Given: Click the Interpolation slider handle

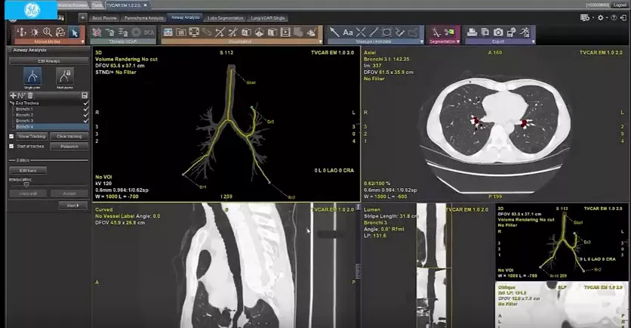Looking at the screenshot, I should click(26, 184).
